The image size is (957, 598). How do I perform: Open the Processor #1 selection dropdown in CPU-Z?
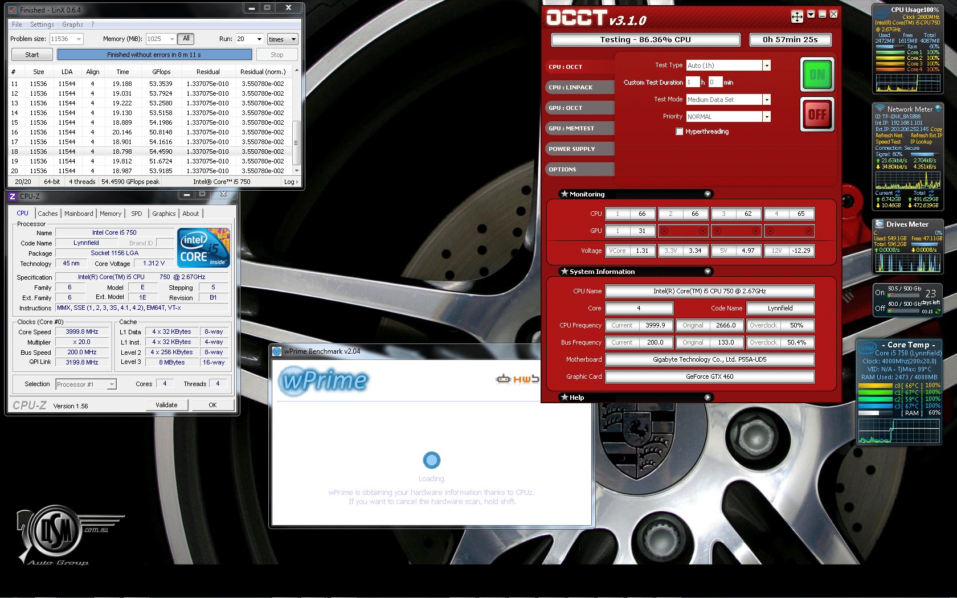pos(112,384)
